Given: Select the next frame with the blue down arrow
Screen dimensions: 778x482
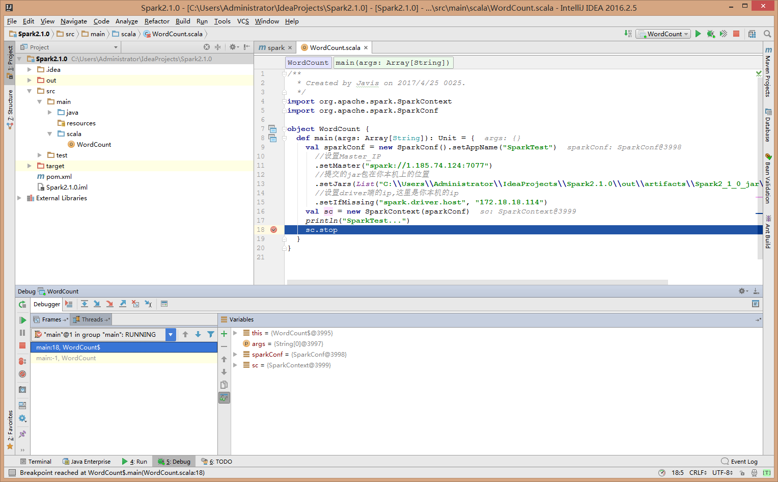Looking at the screenshot, I should (x=198, y=334).
